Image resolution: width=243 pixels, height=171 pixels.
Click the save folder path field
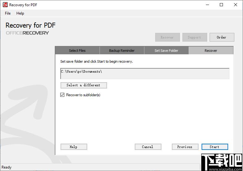[x=145, y=74]
